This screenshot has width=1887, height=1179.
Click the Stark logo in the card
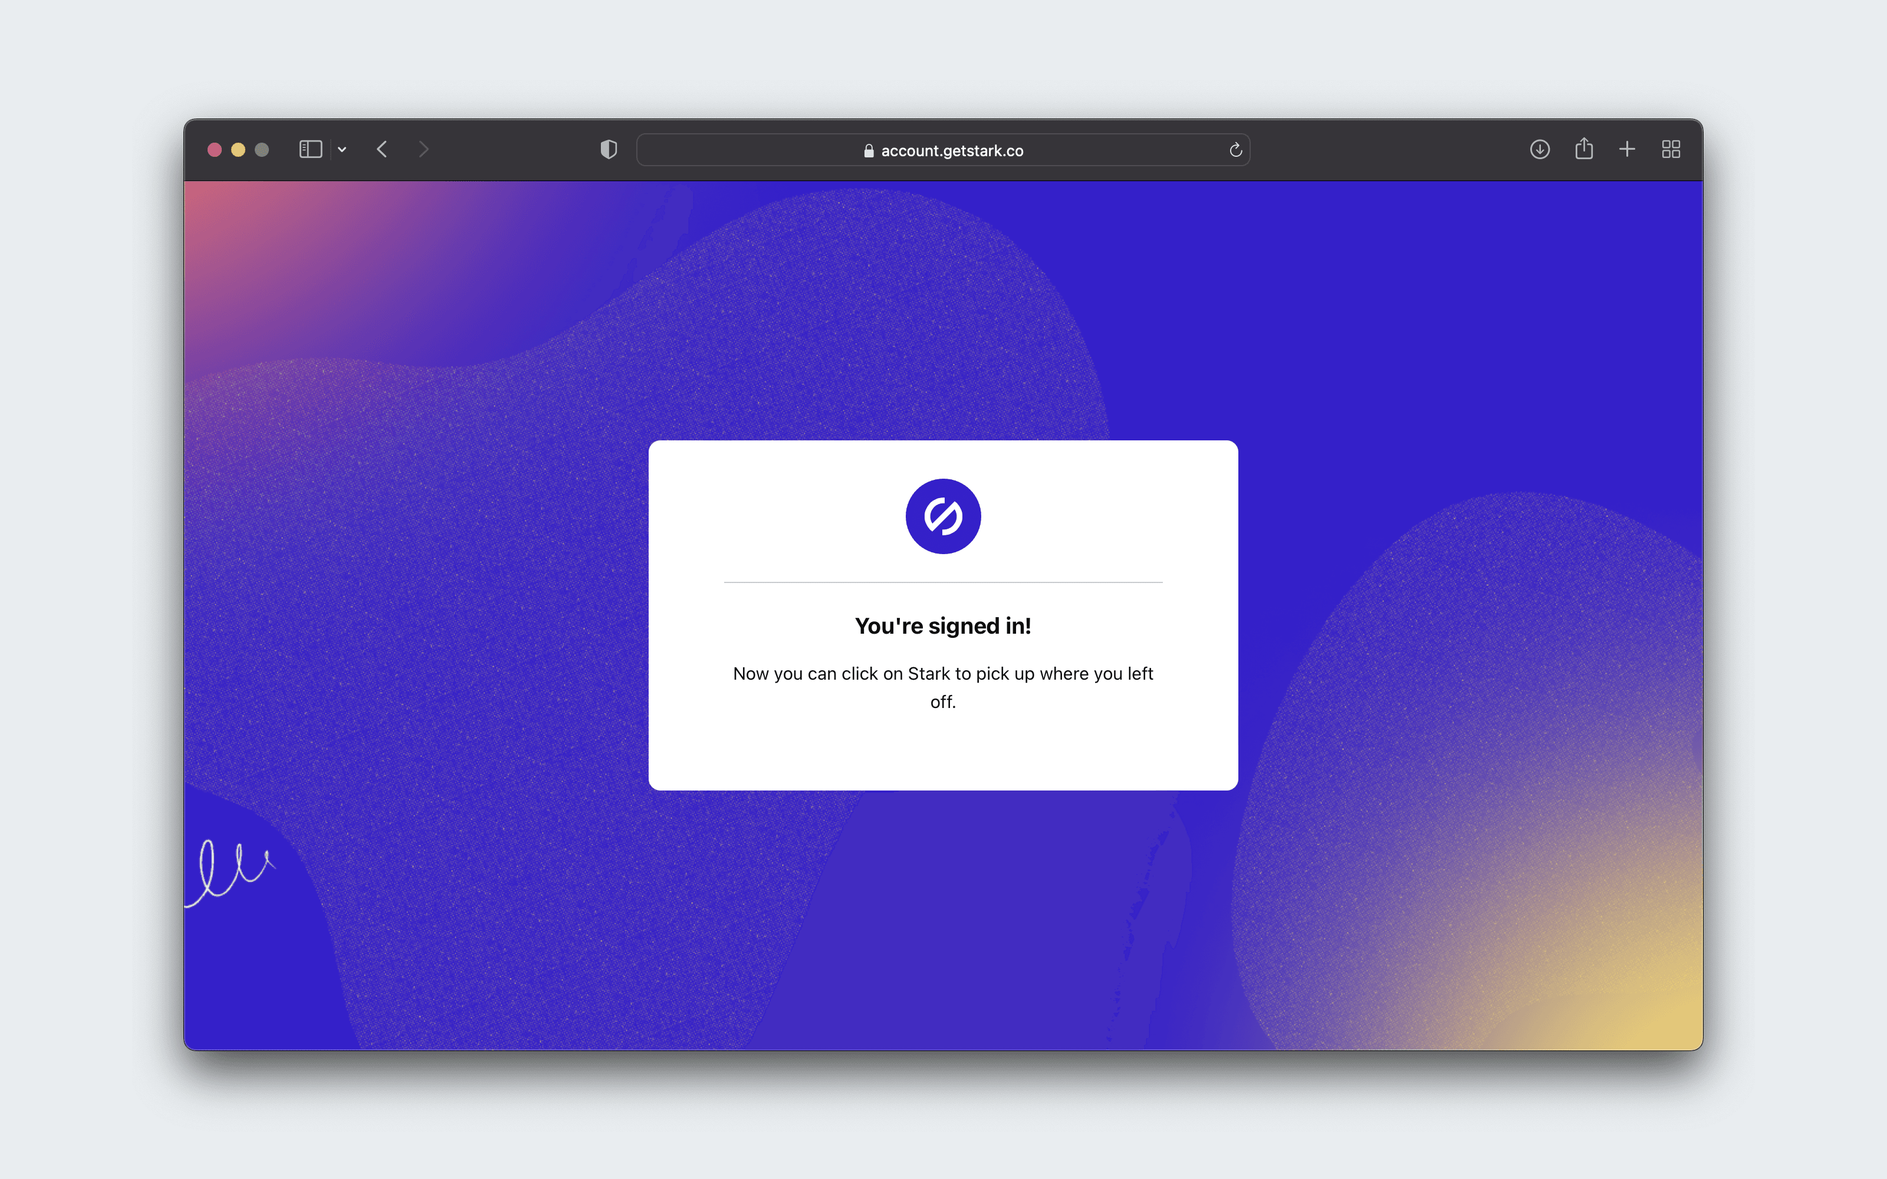click(943, 516)
